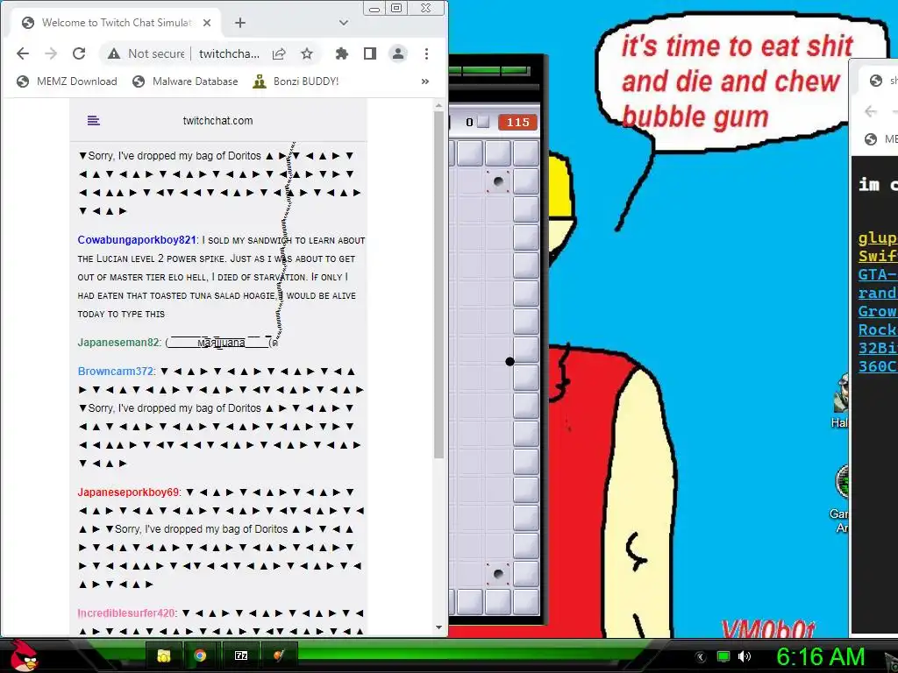The image size is (898, 673).
Task: Click the page scrollbar's down arrow
Action: pos(438,627)
